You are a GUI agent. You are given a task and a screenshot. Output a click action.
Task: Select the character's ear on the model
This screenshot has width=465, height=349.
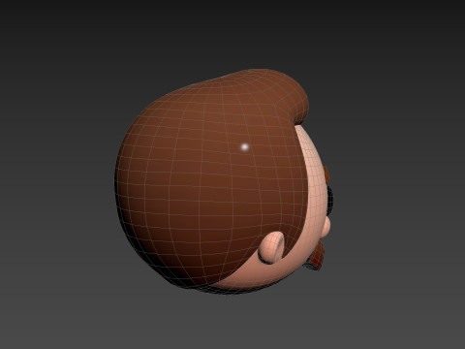(272, 247)
